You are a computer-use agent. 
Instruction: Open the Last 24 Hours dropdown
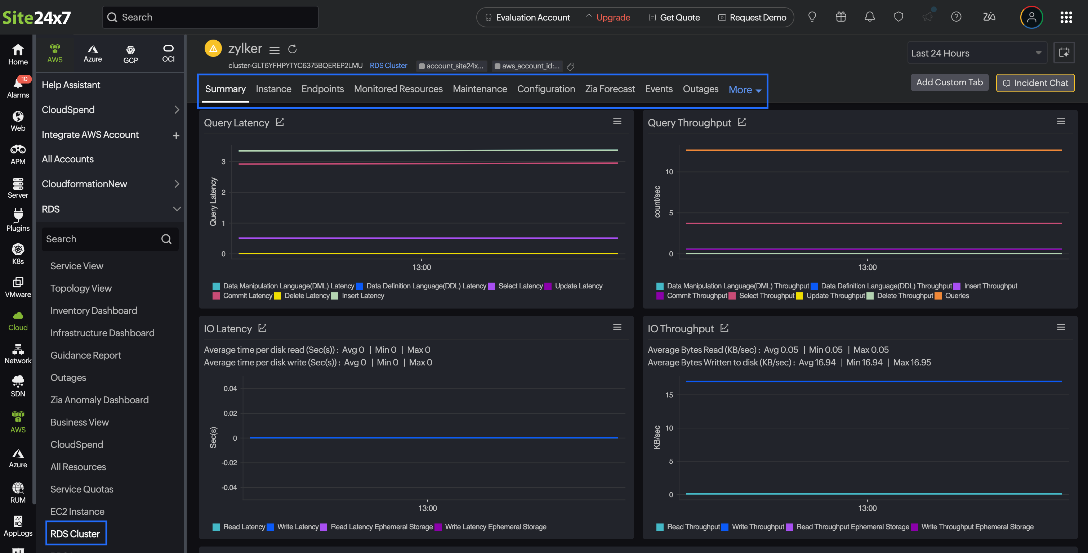pos(976,53)
